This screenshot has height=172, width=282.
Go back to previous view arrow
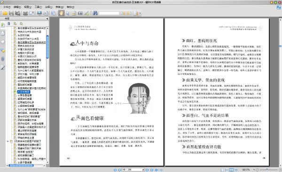coord(157,170)
